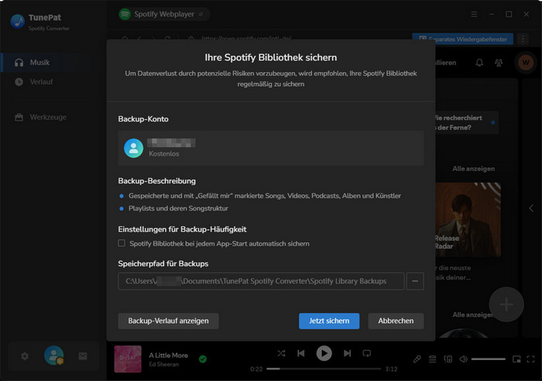Mute using the speaker icon
The height and width of the screenshot is (381, 542).
click(463, 359)
